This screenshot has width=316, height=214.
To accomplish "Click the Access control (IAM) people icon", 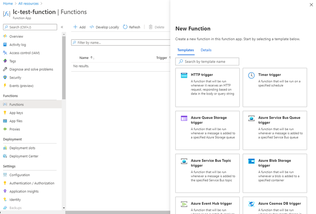I will click(x=5, y=53).
